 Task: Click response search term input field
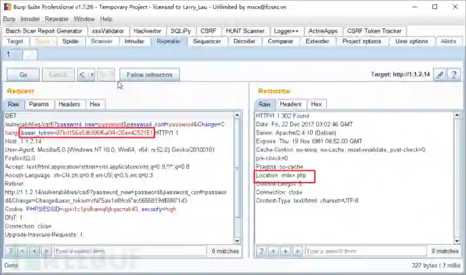[366, 251]
